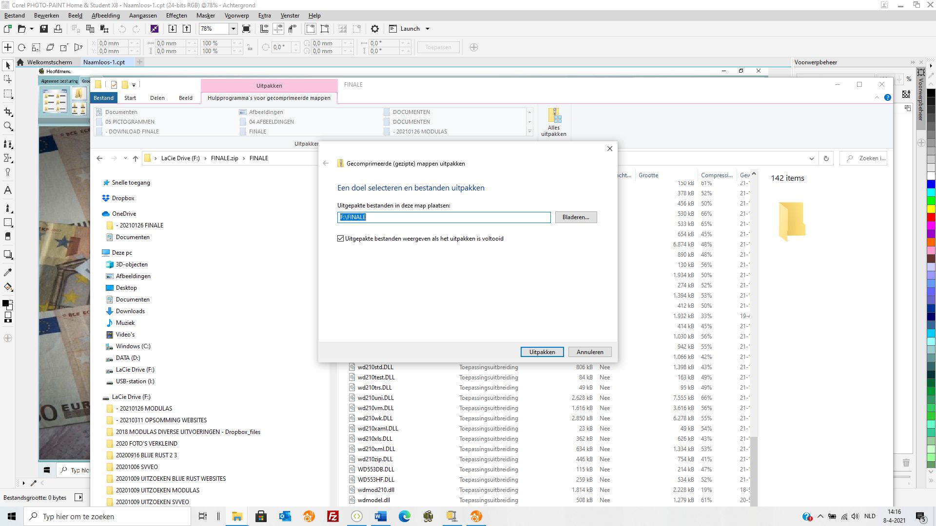Click the Bladeren... button
Screen dimensions: 936x526
tap(576, 217)
